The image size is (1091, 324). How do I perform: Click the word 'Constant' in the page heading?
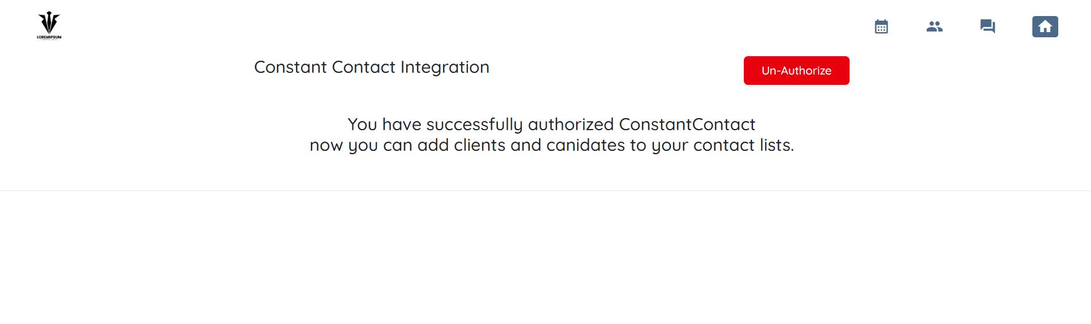pyautogui.click(x=290, y=67)
